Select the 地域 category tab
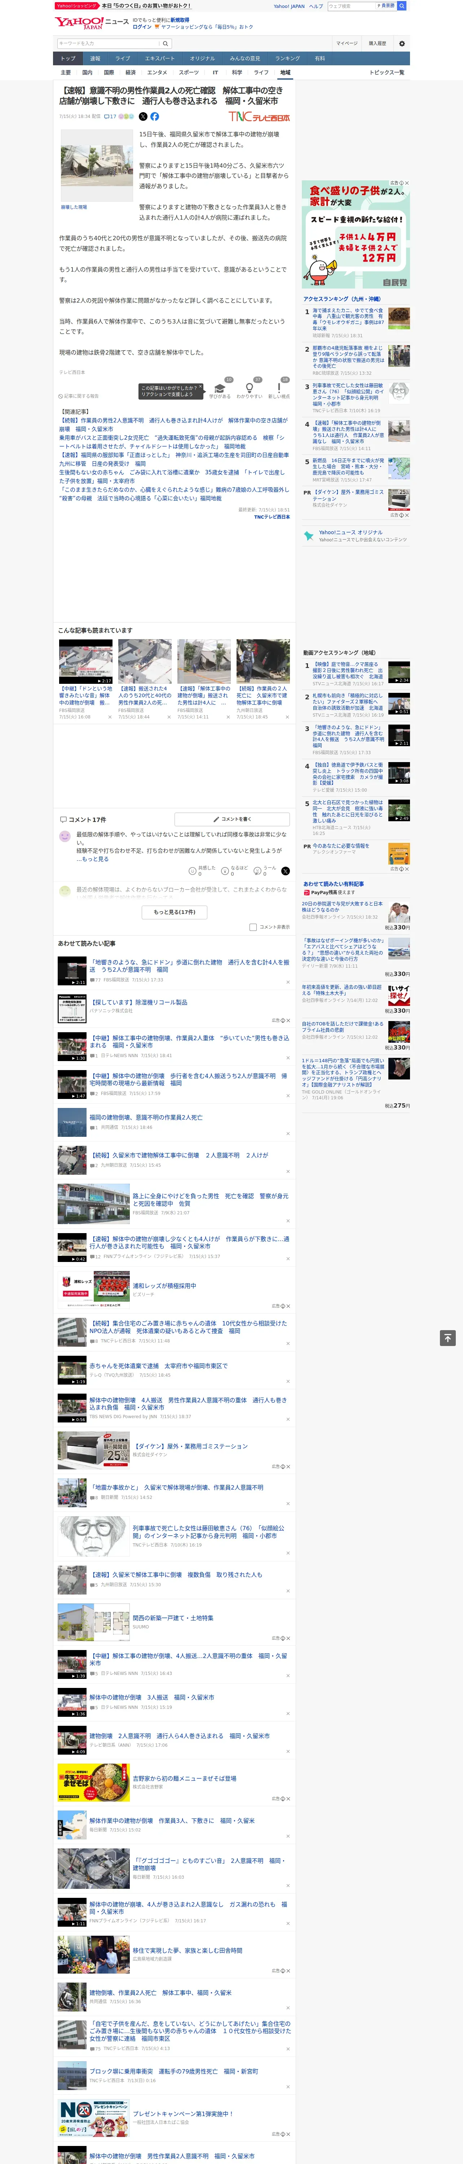The height and width of the screenshot is (2164, 463). (x=285, y=72)
